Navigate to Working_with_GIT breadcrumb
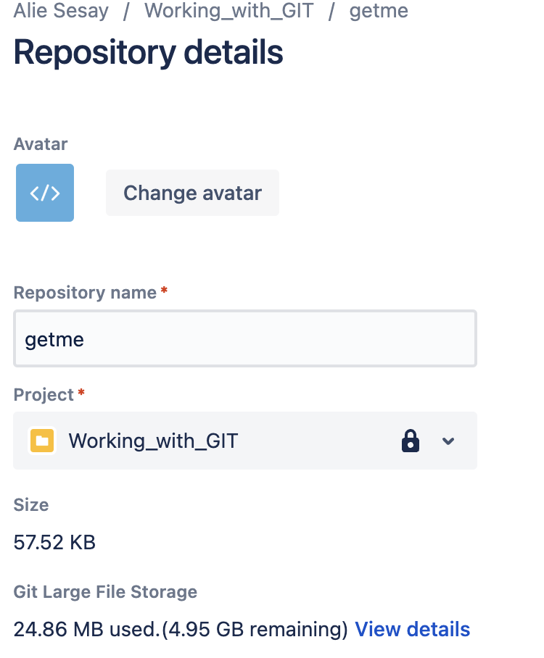 (229, 11)
